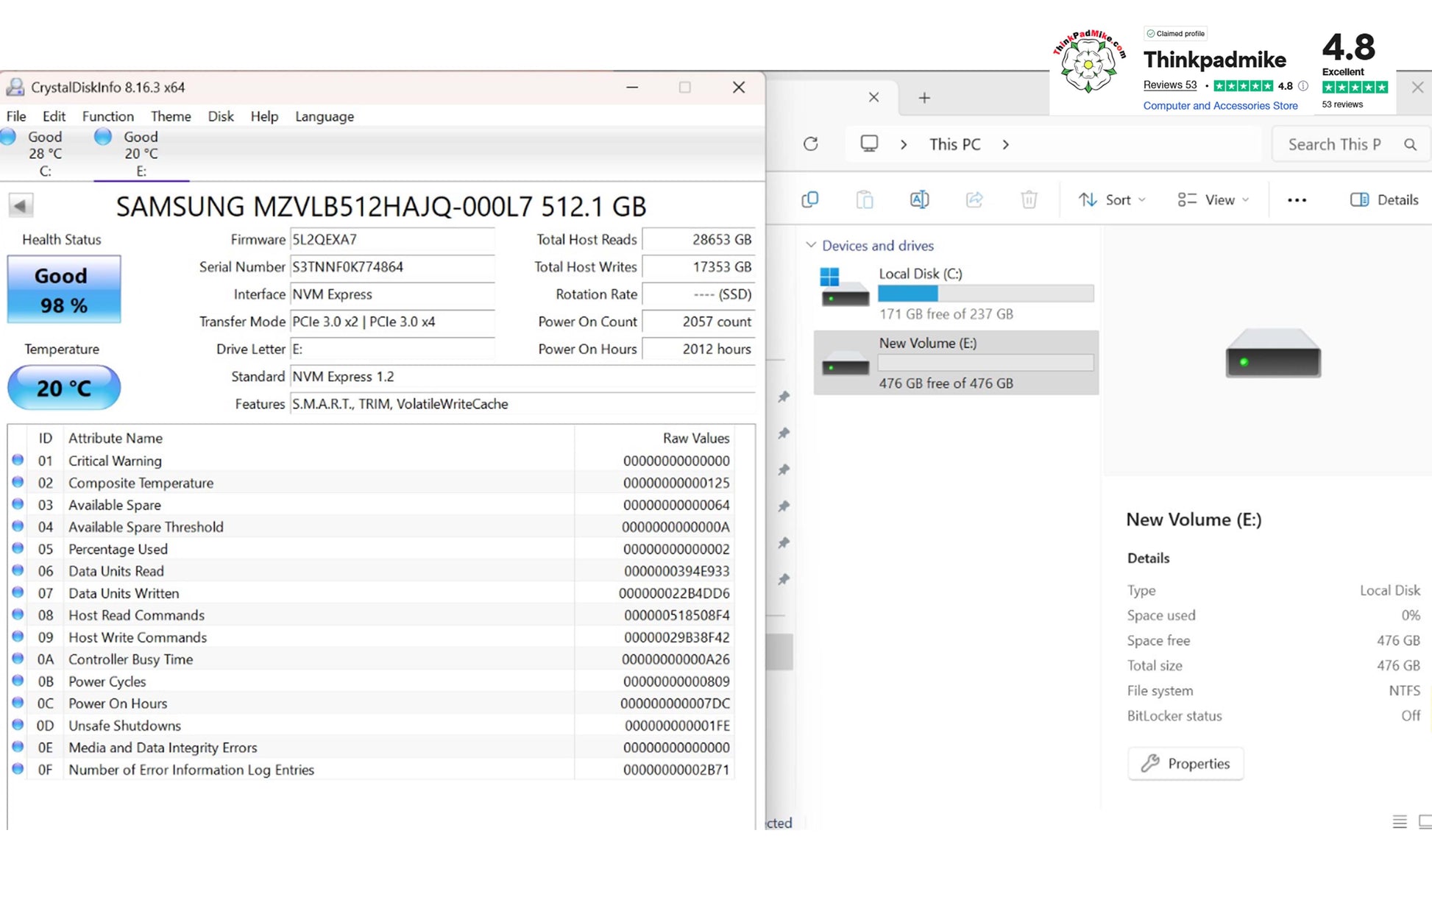The width and height of the screenshot is (1432, 900).
Task: Click the Good 98% health status box
Action: [64, 289]
